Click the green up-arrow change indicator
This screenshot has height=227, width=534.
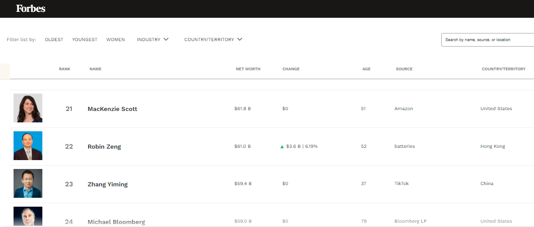pos(282,147)
